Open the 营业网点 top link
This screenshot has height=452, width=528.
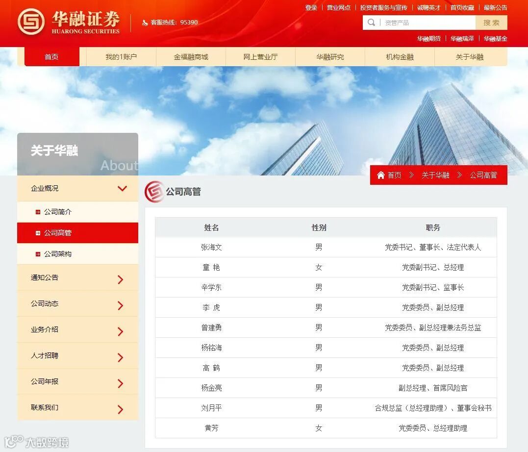click(339, 7)
